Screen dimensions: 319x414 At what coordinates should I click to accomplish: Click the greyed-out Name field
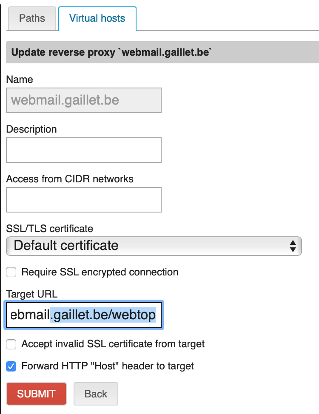(x=84, y=100)
